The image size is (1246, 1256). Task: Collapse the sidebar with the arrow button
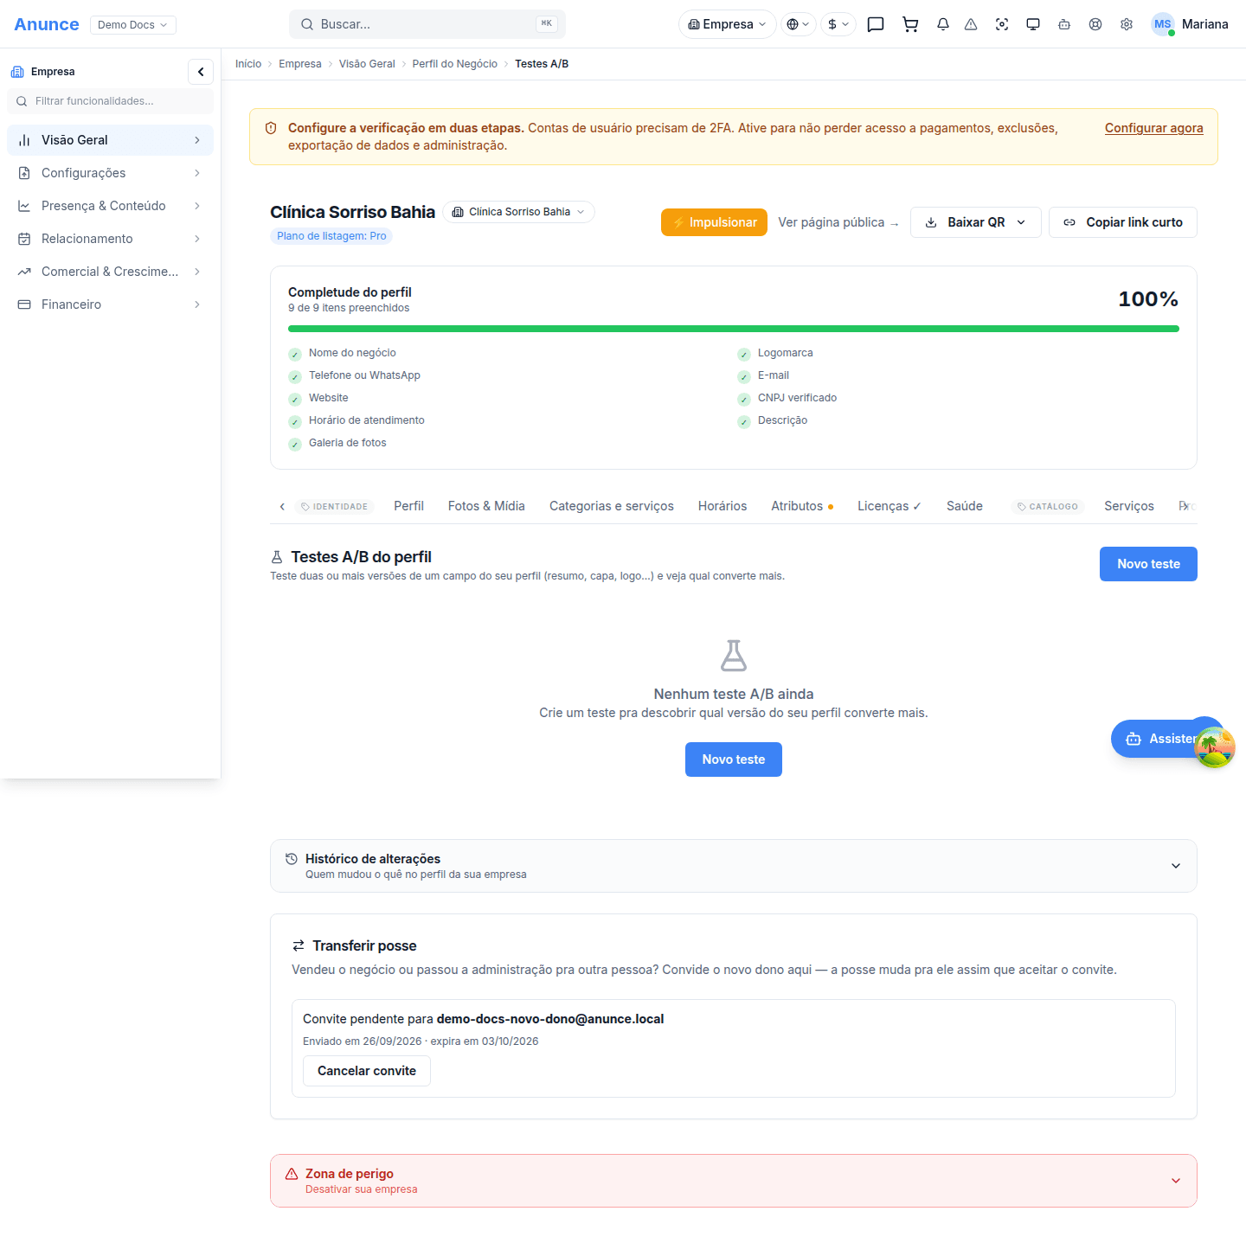click(201, 72)
